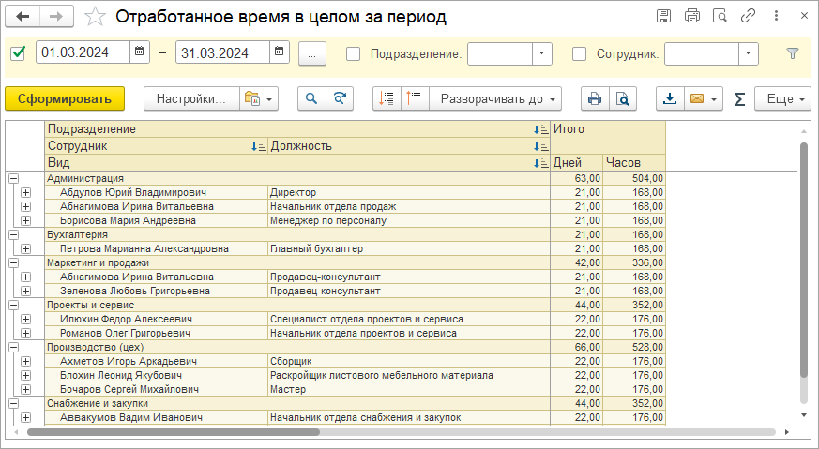
Task: Click the copy link icon in title bar
Action: 748,16
